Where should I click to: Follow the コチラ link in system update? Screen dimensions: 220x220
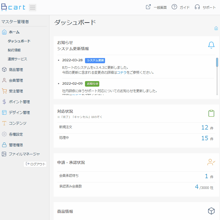click(x=122, y=73)
